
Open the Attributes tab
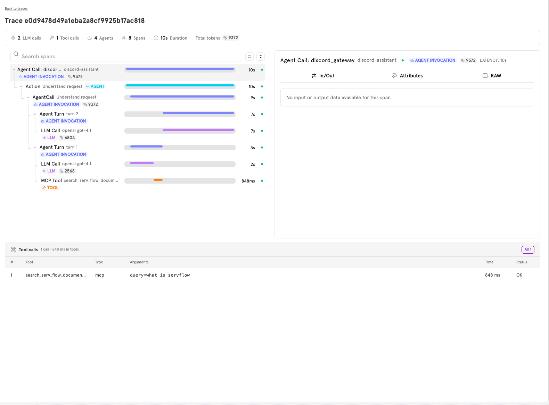[407, 76]
